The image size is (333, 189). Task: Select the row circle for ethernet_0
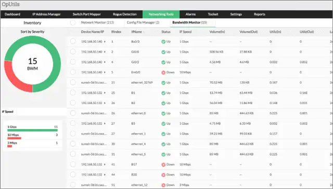pos(73,113)
